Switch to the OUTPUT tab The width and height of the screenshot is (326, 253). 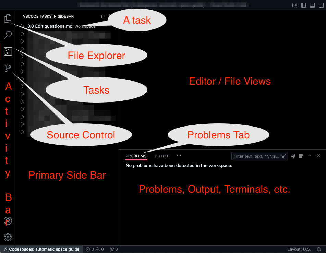coord(162,156)
